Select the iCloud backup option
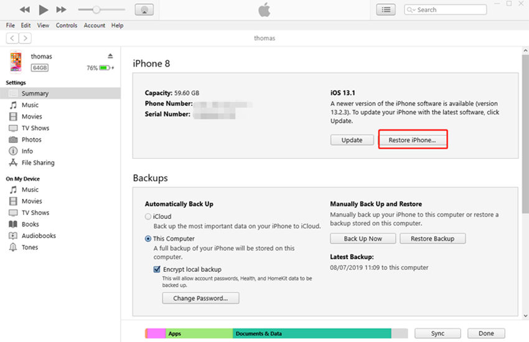The image size is (529, 342). [x=148, y=217]
